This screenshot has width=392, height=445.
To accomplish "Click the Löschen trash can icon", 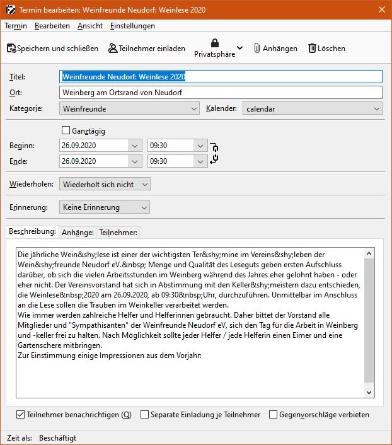I will (312, 49).
